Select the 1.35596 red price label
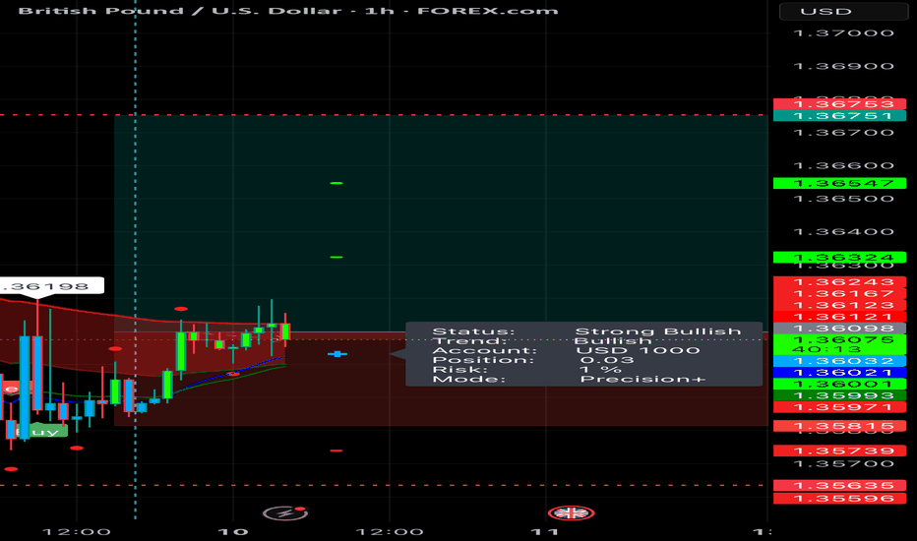This screenshot has height=541, width=917. [840, 499]
